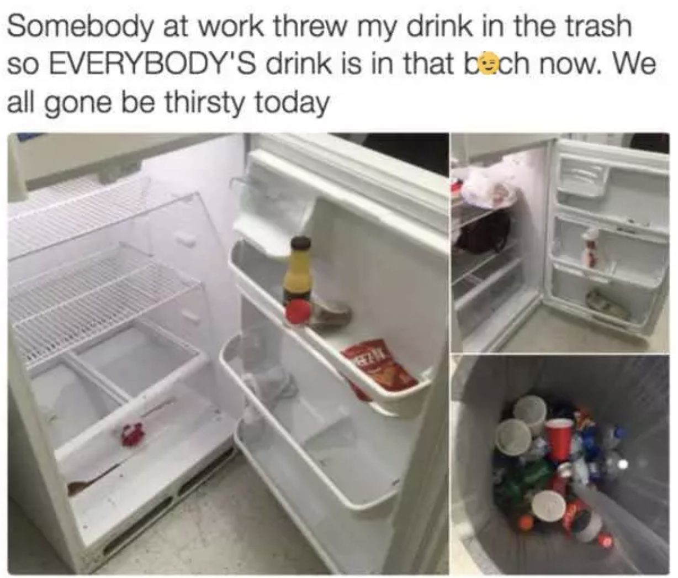Open the top-right fridge door photo
678x578 pixels.
(560, 242)
